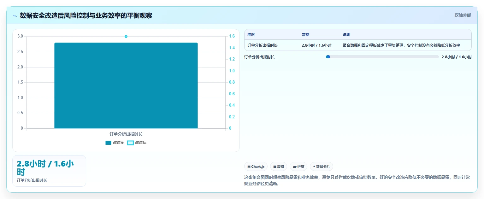Image resolution: width=484 pixels, height=199 pixels.
Task: Click the footer paragraph starting 这张组合图
Action: 357,180
